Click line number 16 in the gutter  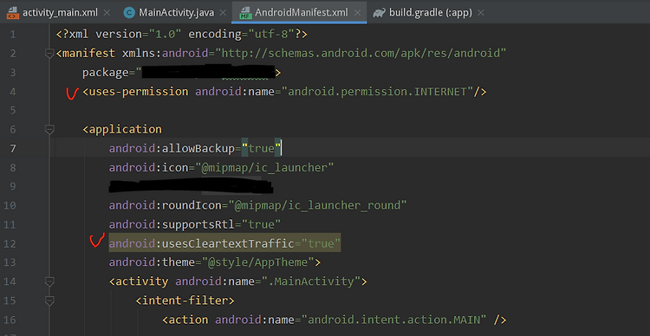tap(10, 320)
